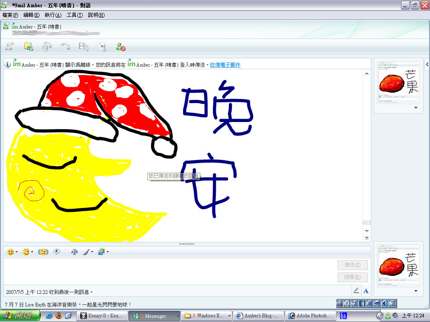Screen dimensions: 430x322
Task: Click the contact's 芒果 display picture
Action: [399, 83]
